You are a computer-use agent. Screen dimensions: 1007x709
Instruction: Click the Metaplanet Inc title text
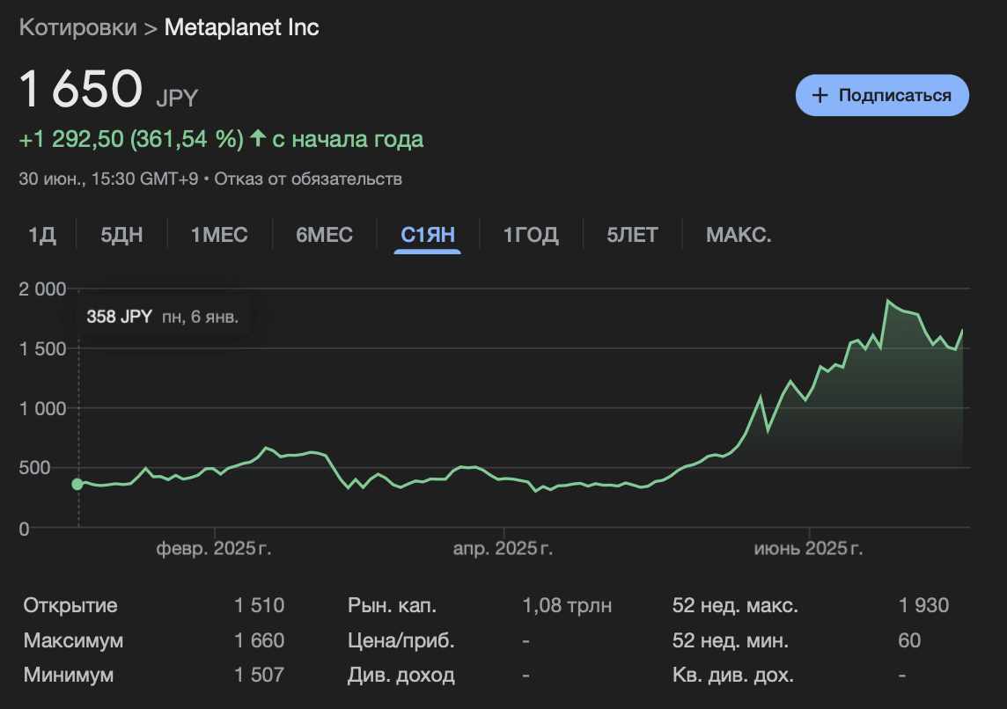point(241,27)
